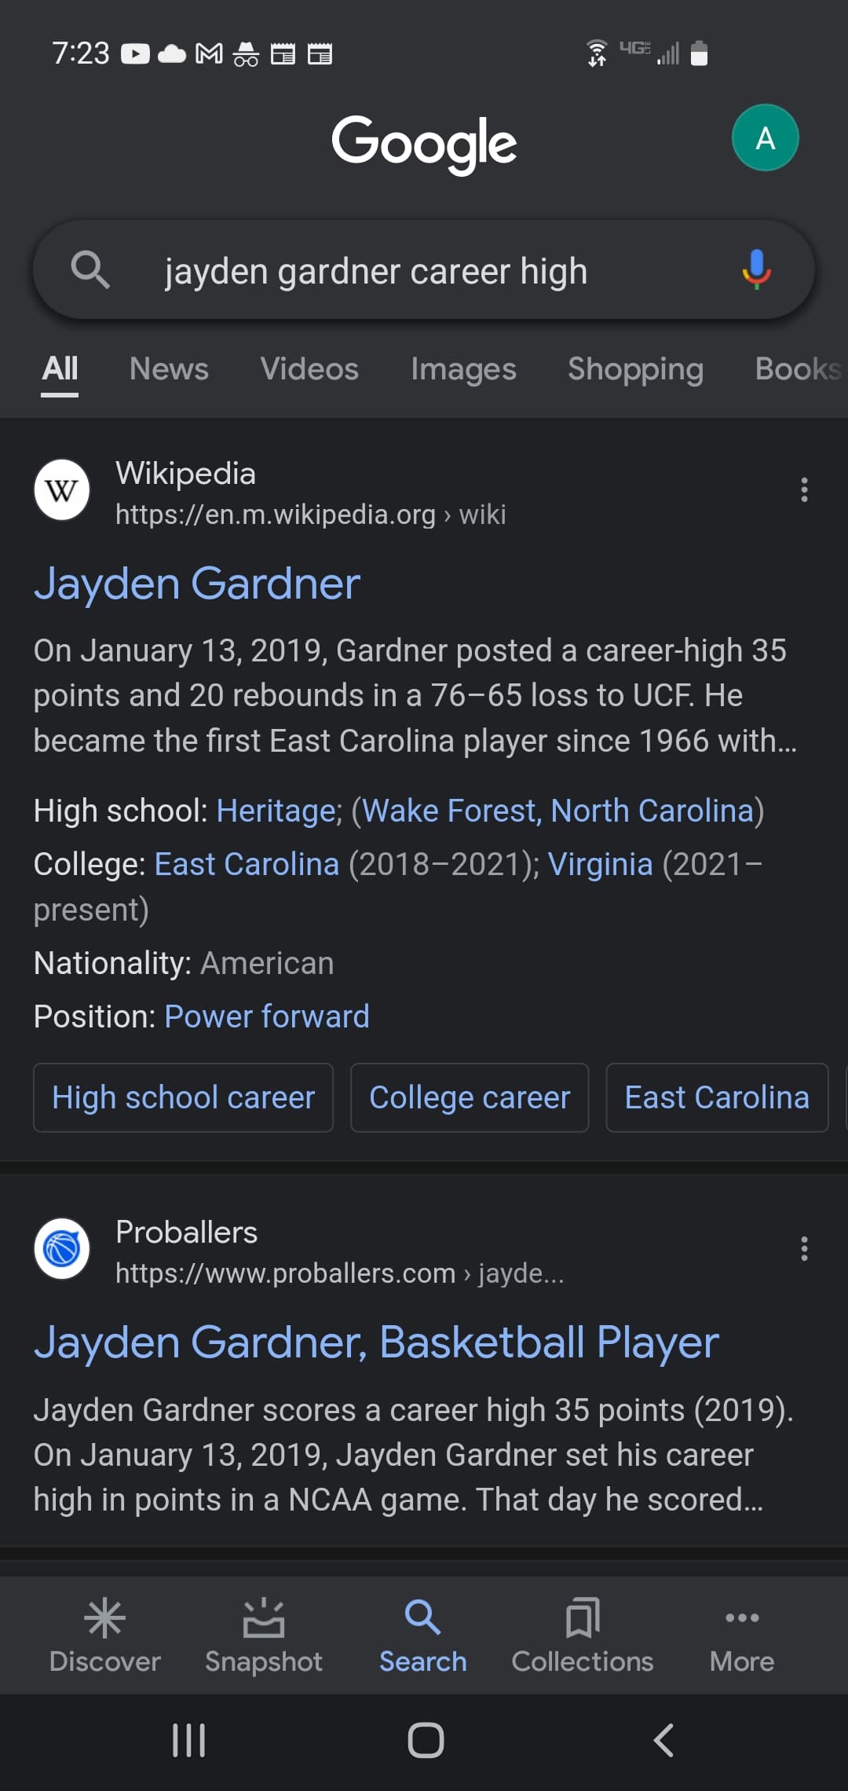
Task: Tap the Android home button
Action: point(425,1740)
